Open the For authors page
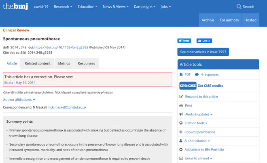267x163 pixels. (x=229, y=20)
